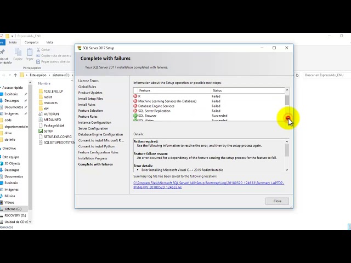Click Complete with failures step
The height and width of the screenshot is (263, 351).
(95, 164)
